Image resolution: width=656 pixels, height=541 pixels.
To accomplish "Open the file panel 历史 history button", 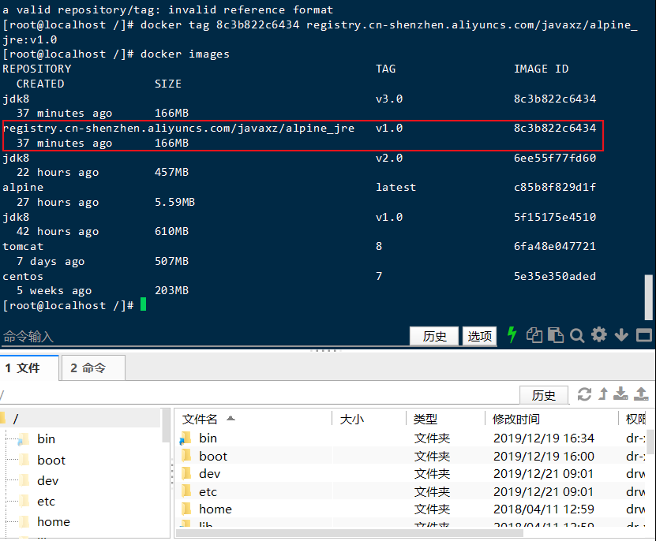I will pyautogui.click(x=543, y=395).
